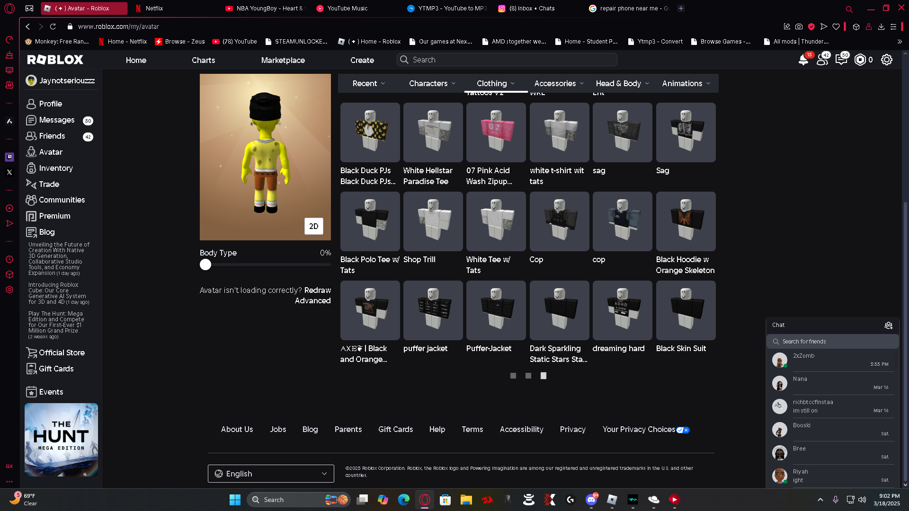Click the browser address bar URL
The height and width of the screenshot is (511, 909).
118,26
